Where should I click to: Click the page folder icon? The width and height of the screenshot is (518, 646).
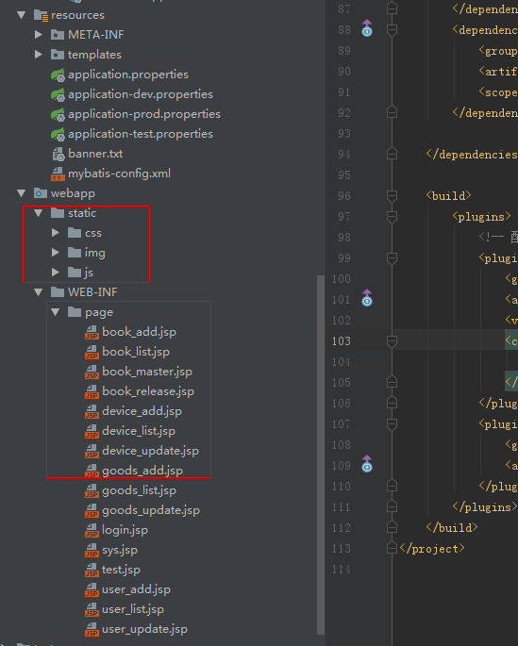click(x=75, y=311)
